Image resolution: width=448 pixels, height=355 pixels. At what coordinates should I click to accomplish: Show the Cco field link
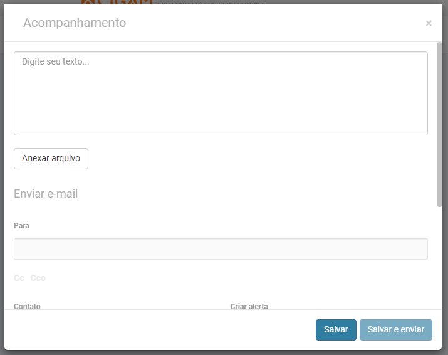(38, 278)
